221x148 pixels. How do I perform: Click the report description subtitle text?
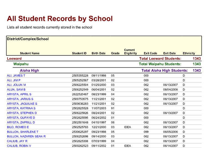click(x=50, y=27)
